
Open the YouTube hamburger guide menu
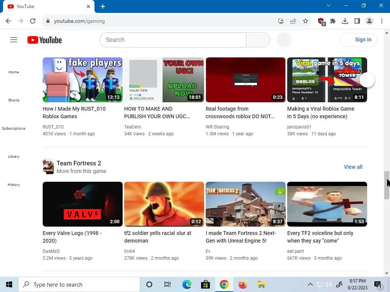coord(14,40)
